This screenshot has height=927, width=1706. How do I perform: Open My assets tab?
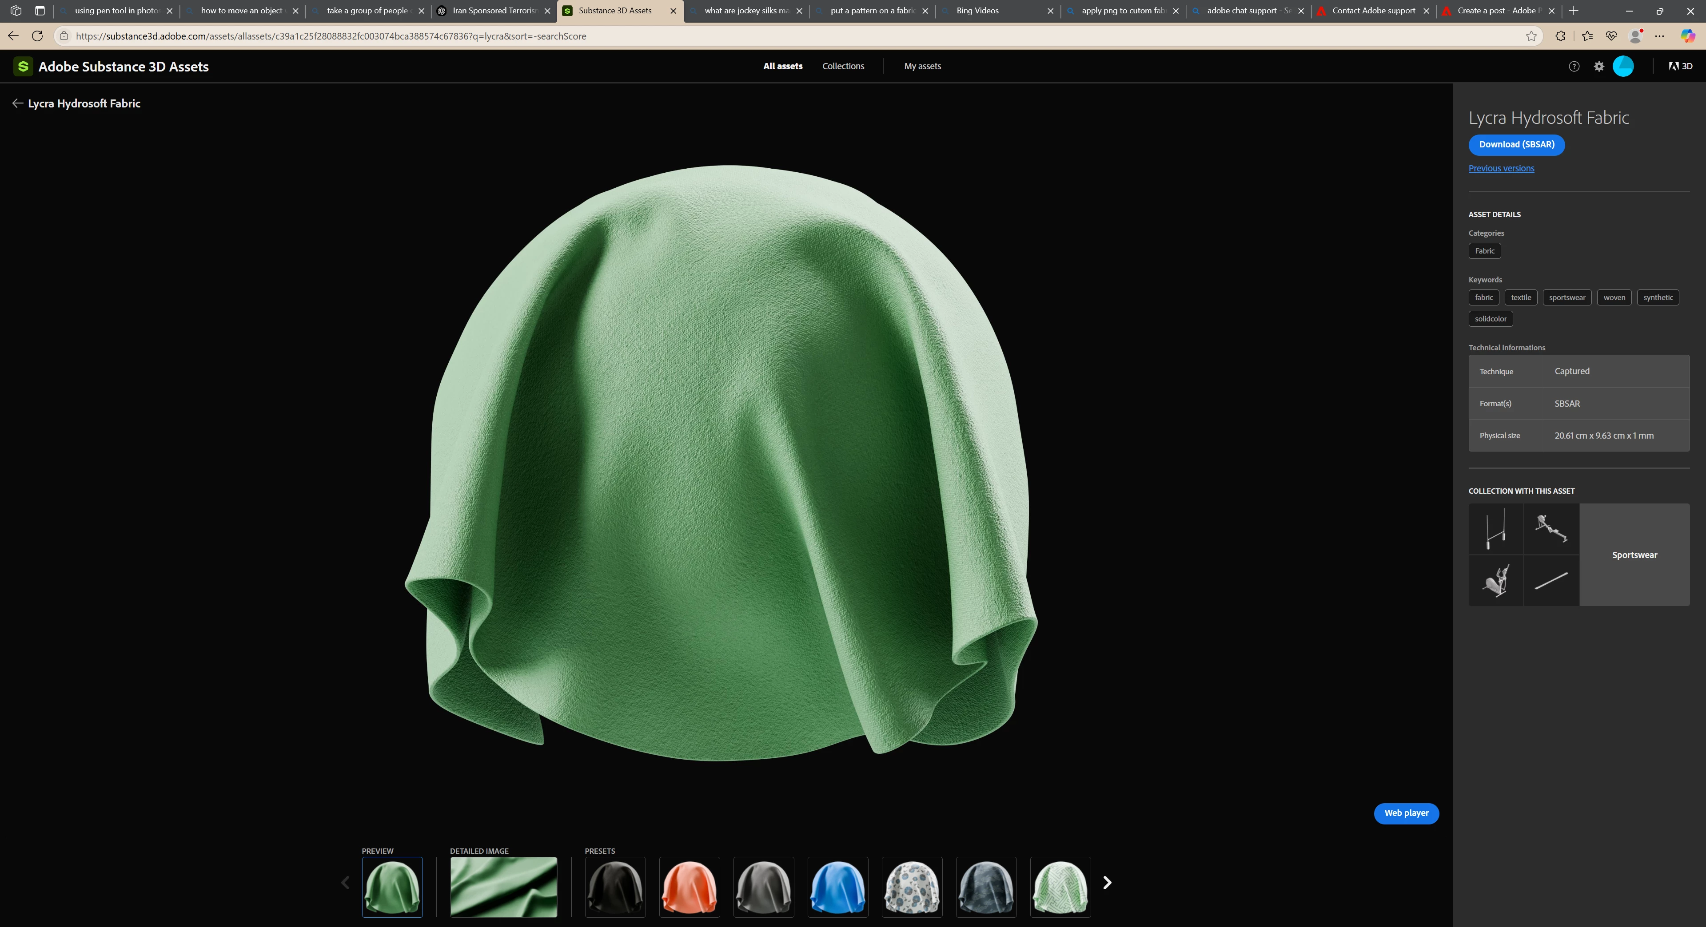point(922,66)
